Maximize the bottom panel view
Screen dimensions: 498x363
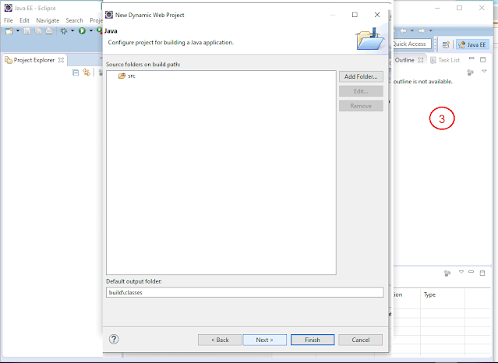(x=482, y=273)
